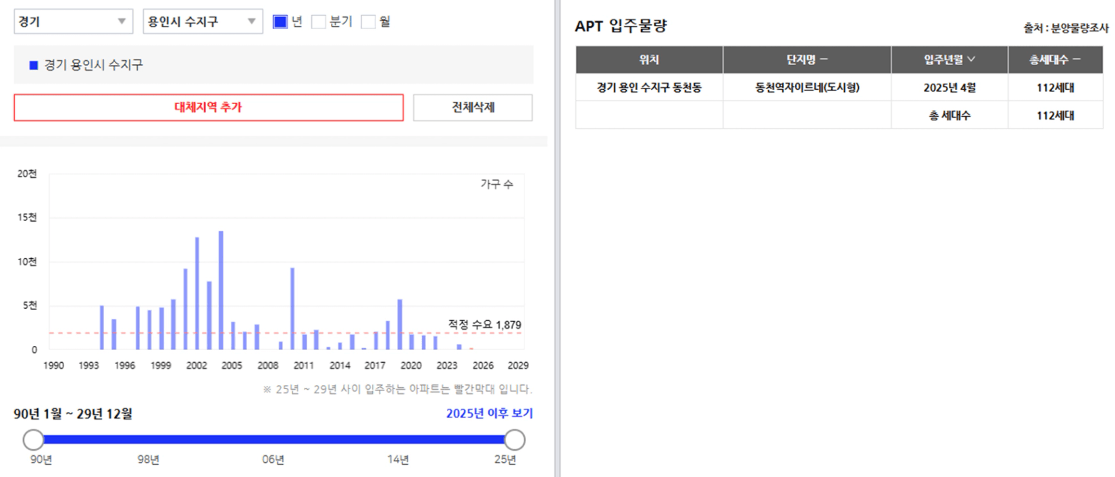Click the 적정 수요 1,879 label
The image size is (1115, 477).
click(484, 325)
